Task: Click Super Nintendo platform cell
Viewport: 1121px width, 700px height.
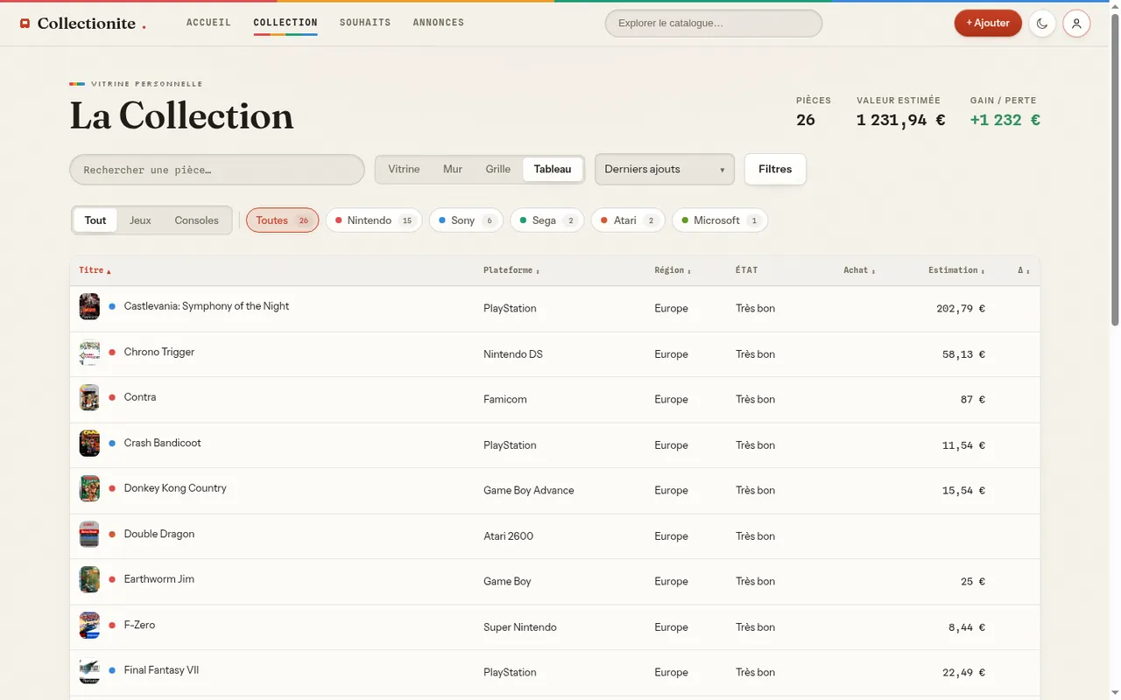Action: [520, 627]
